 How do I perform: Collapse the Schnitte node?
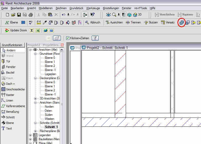(35, 123)
